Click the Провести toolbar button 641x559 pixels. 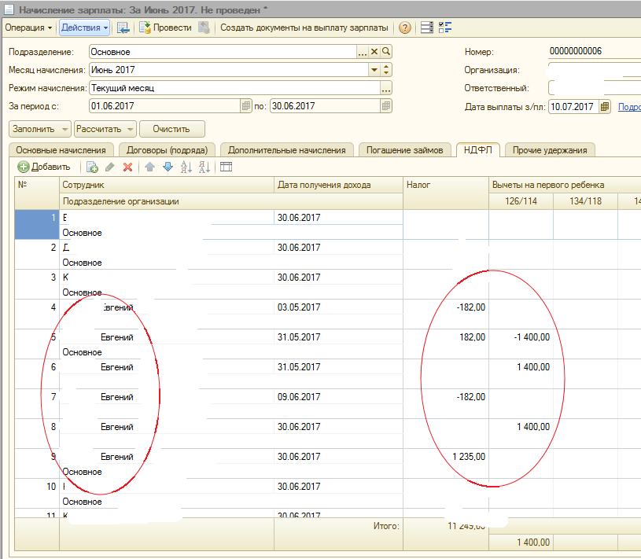165,28
